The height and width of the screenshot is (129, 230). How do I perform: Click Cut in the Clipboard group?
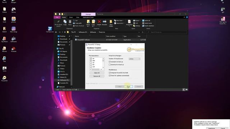pos(75,21)
